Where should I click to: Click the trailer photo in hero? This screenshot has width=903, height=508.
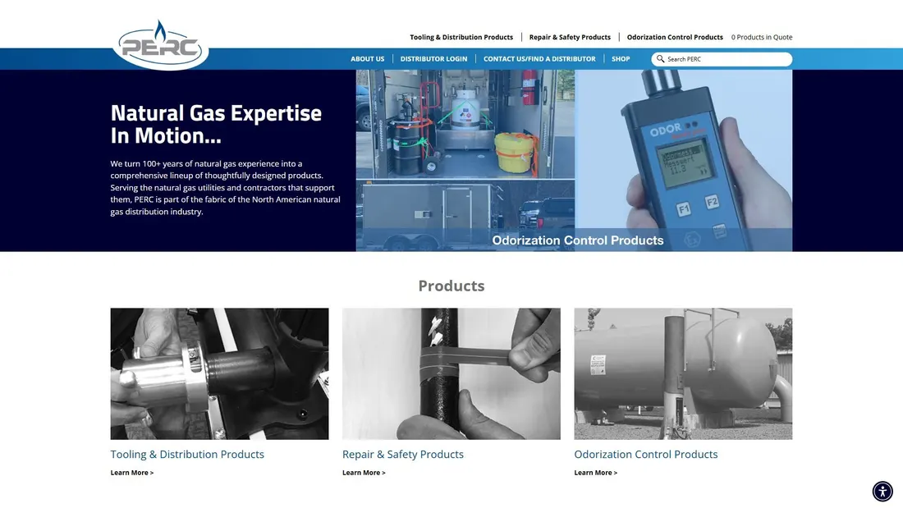[465, 214]
